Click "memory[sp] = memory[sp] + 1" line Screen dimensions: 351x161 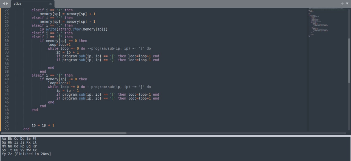coord(67,14)
